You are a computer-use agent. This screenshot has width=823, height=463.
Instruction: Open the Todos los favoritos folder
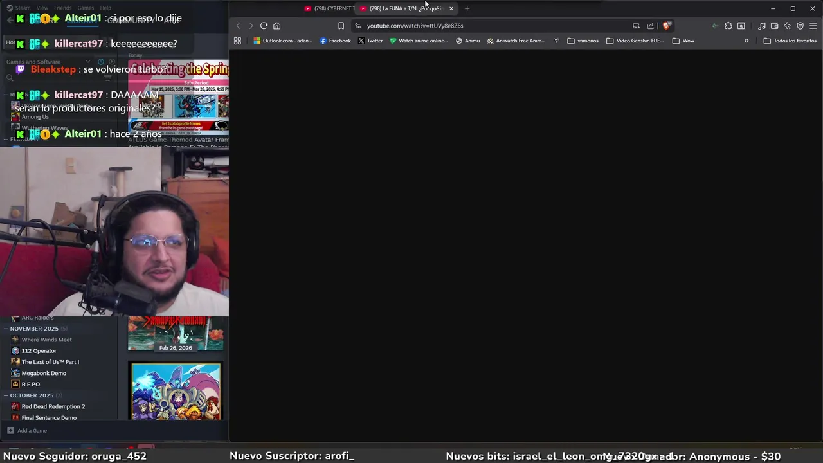(x=790, y=41)
